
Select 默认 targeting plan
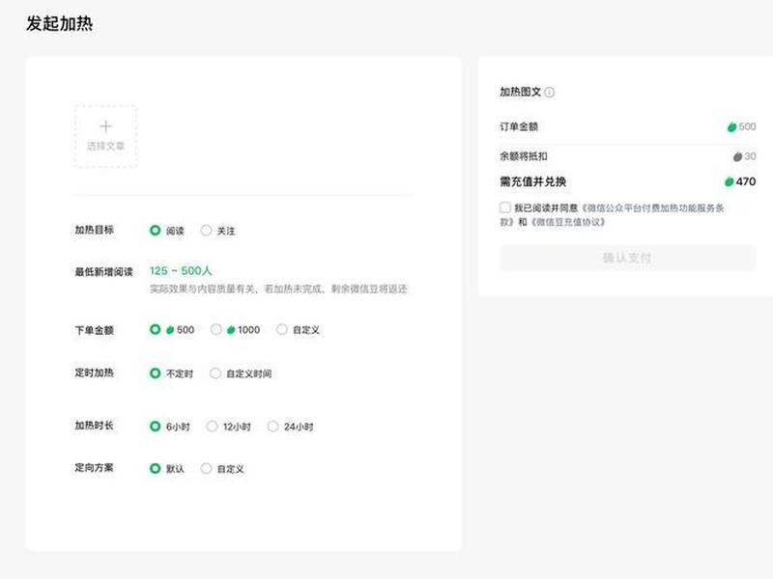pos(156,468)
